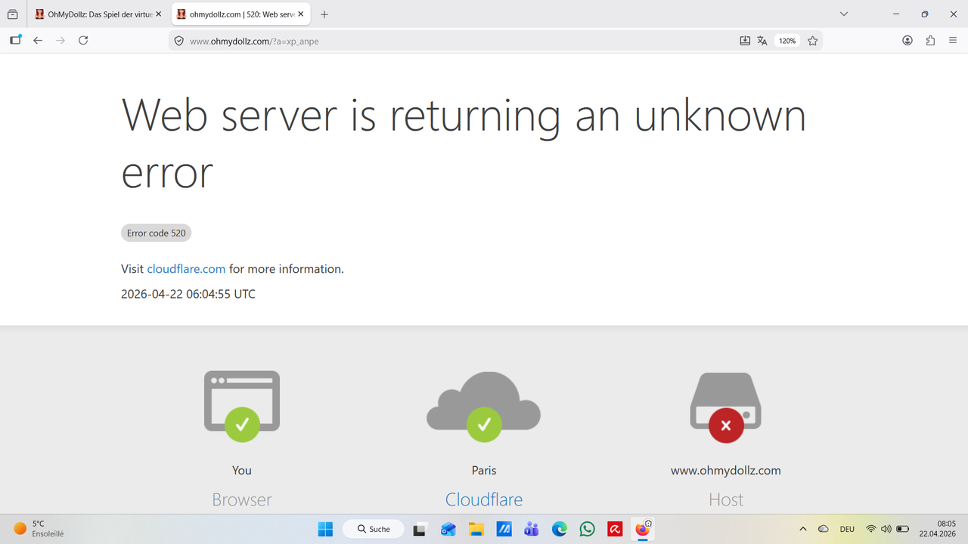Open File Explorer from the taskbar
Screen dimensions: 968x544
coord(476,529)
